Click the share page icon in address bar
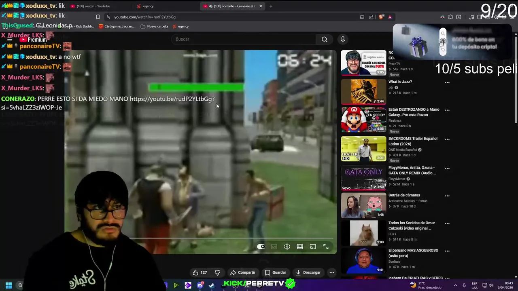This screenshot has height=291, width=518. [x=371, y=17]
